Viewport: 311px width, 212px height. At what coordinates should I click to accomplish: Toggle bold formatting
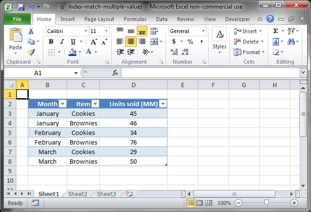[x=50, y=42]
